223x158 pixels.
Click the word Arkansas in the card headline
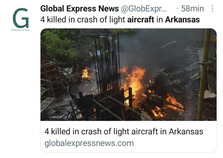pos(186,131)
